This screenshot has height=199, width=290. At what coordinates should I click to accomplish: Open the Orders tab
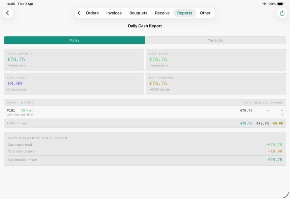[x=92, y=13]
